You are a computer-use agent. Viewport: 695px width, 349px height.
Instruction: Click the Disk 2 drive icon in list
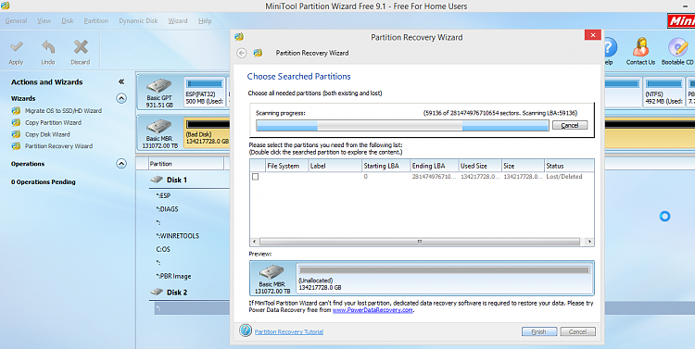157,293
